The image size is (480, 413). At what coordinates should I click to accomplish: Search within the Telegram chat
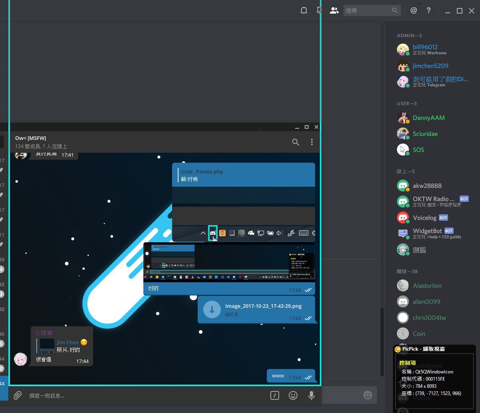point(296,142)
